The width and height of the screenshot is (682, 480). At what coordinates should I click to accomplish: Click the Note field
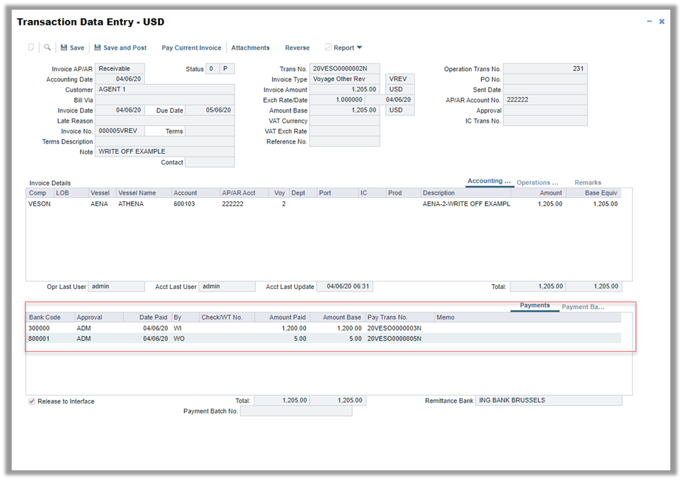[x=164, y=152]
